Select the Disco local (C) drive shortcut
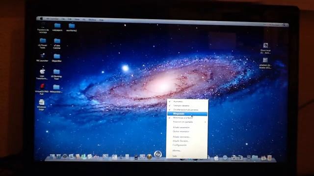The width and height of the screenshot is (314, 176). [x=265, y=48]
